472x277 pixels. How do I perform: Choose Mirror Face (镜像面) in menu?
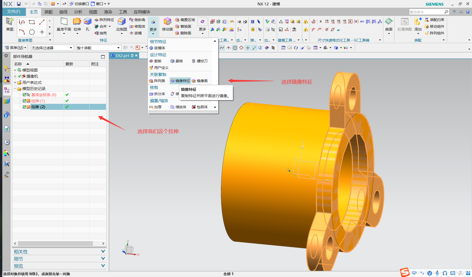click(200, 81)
